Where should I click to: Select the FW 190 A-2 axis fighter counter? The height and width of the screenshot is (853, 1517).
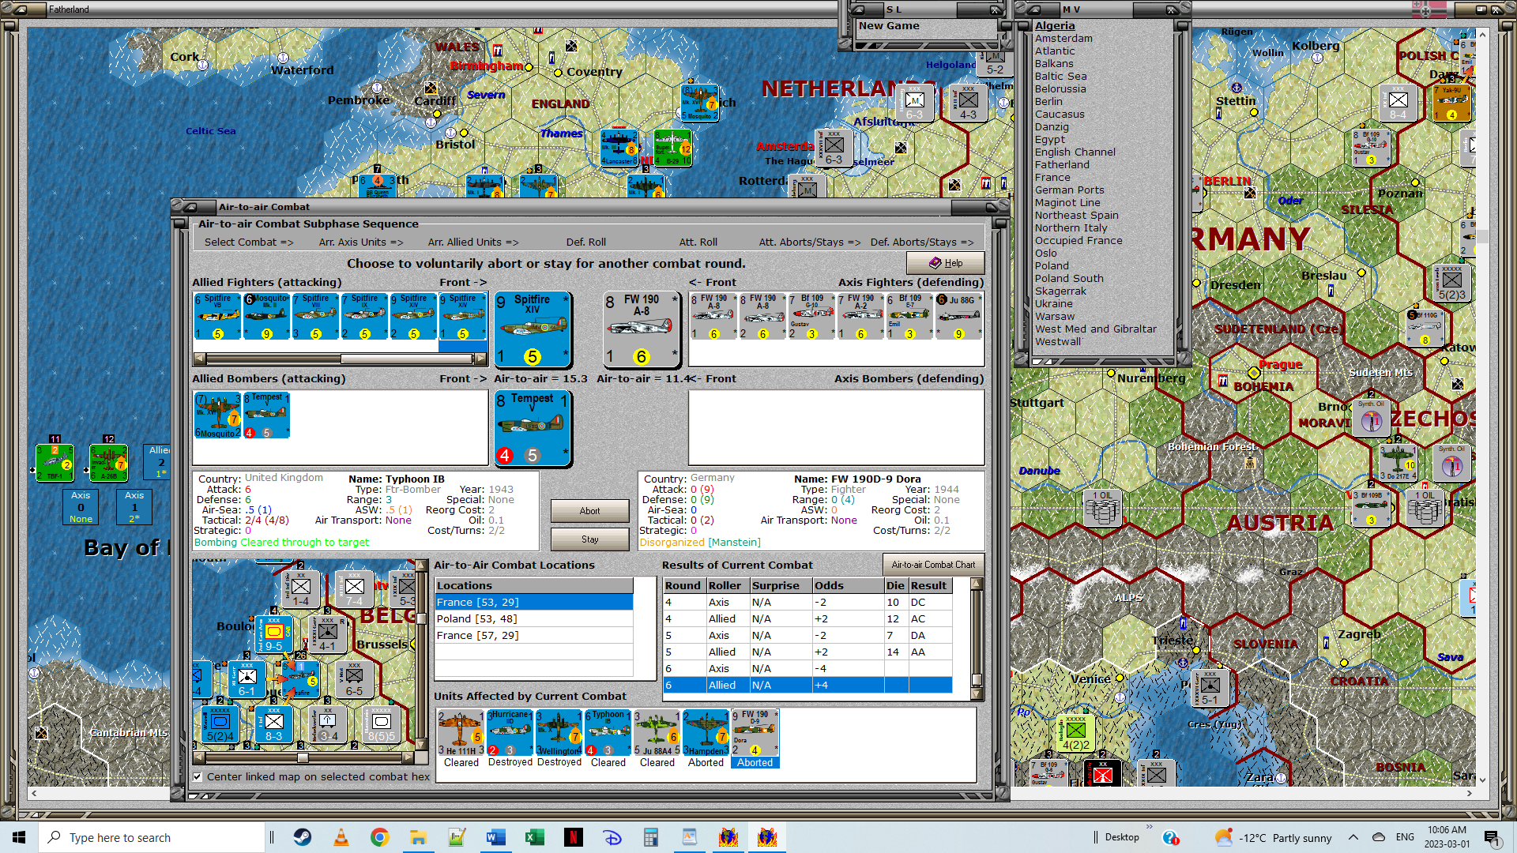860,317
